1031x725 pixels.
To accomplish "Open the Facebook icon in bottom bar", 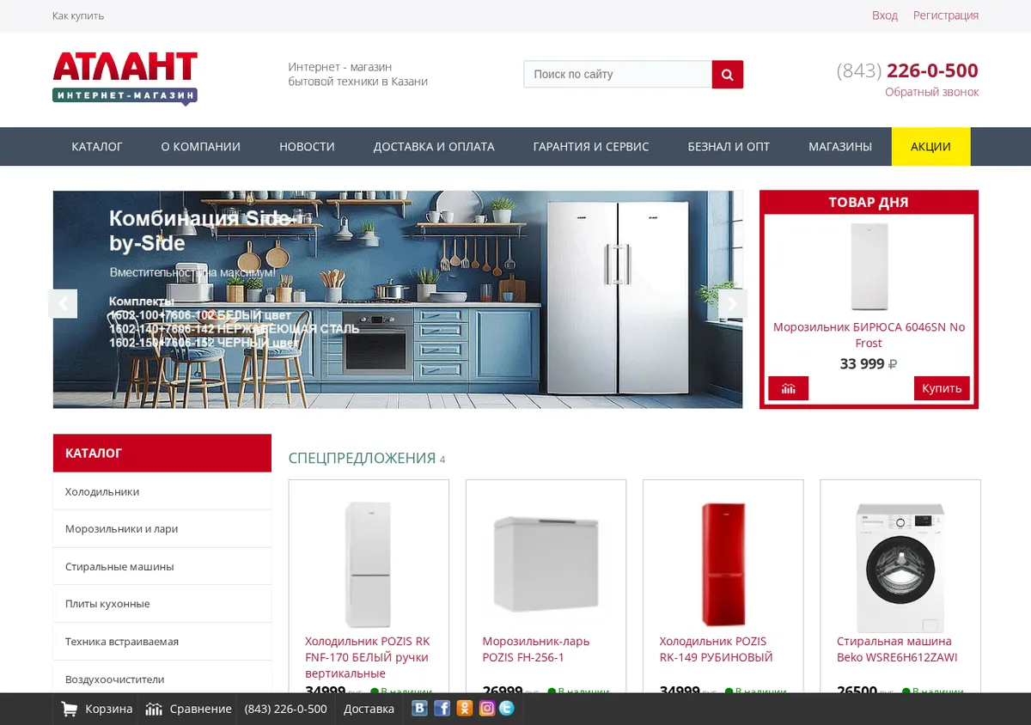I will click(x=442, y=709).
